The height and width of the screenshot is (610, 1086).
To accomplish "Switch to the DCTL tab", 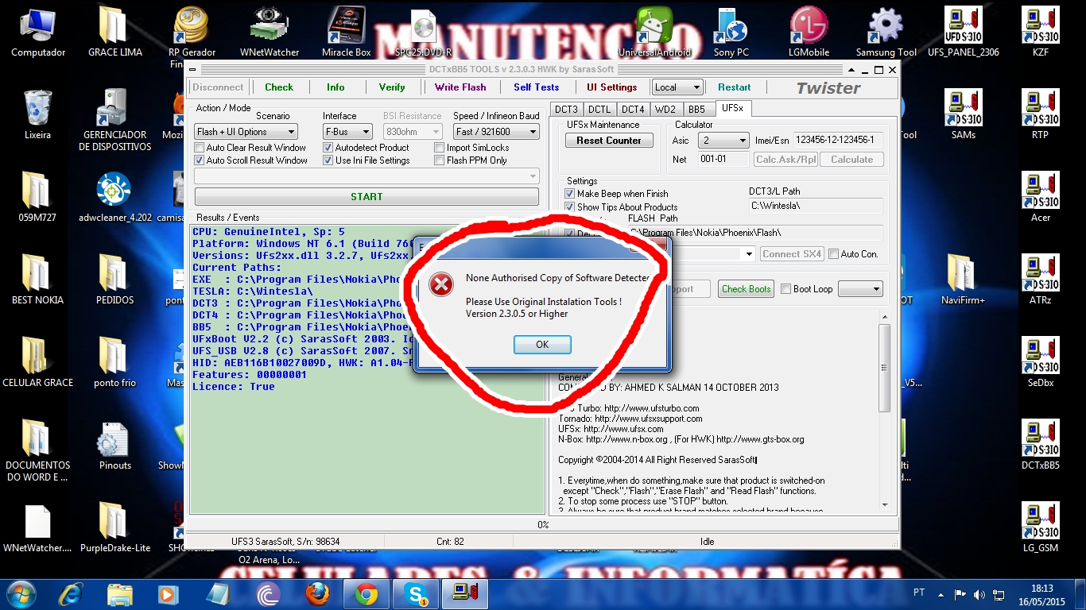I will point(599,110).
